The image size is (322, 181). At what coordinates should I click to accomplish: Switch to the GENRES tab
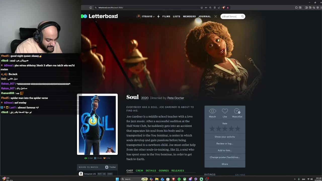(164, 171)
